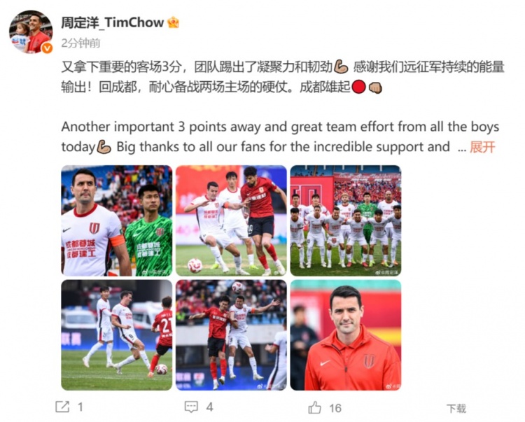Open top-middle photo of ball challenge
This screenshot has width=525, height=422.
coord(231,220)
